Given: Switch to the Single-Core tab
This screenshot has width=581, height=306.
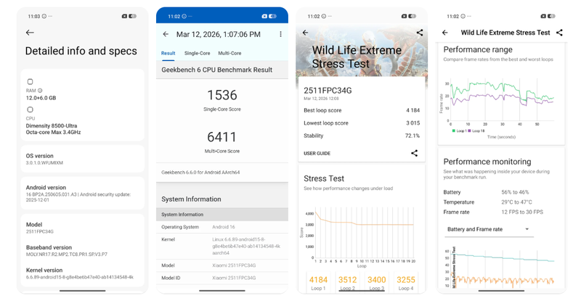Looking at the screenshot, I should pyautogui.click(x=197, y=53).
